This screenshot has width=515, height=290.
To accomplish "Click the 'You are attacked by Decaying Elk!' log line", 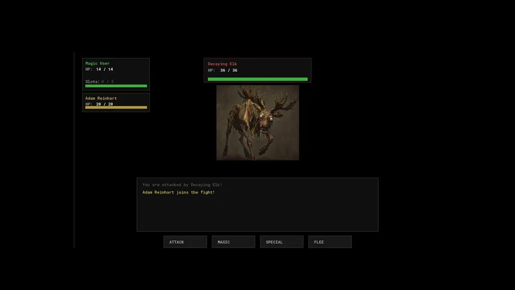I will point(182,185).
